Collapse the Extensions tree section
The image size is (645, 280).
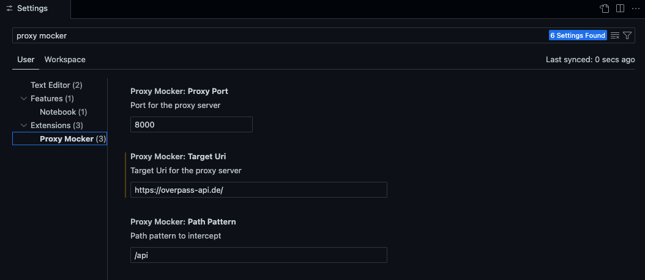click(24, 126)
